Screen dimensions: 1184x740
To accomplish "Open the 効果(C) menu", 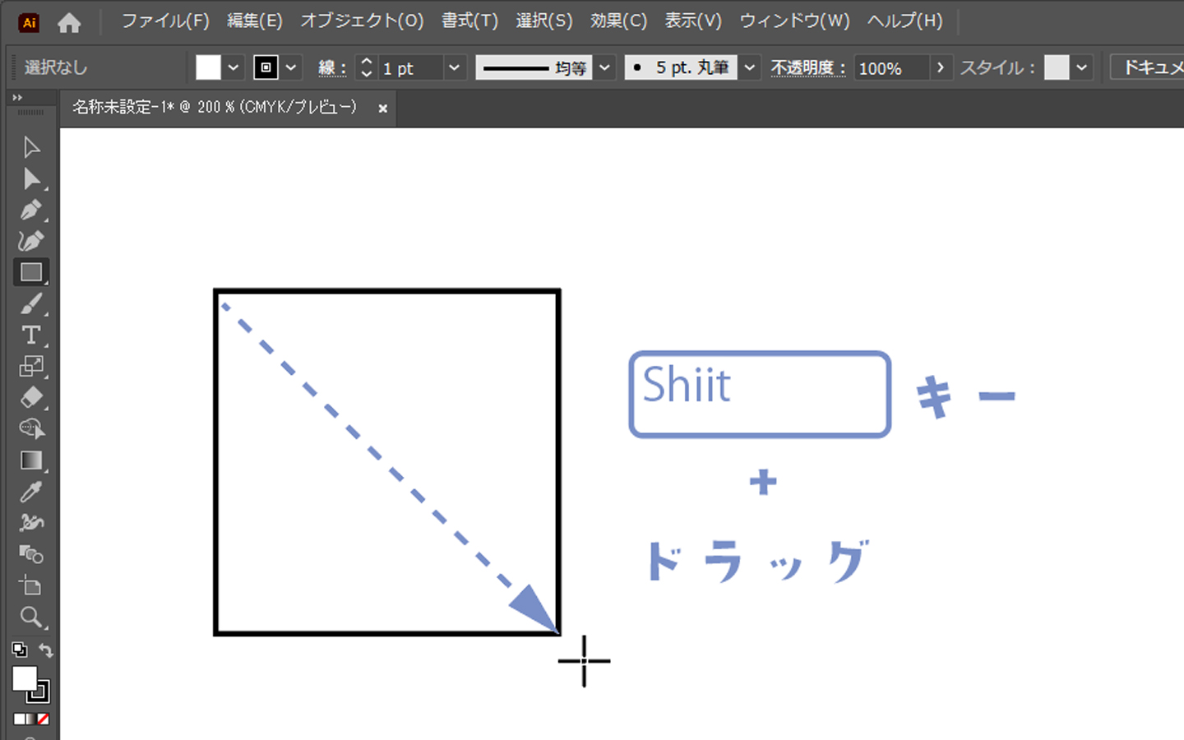I will click(x=618, y=21).
